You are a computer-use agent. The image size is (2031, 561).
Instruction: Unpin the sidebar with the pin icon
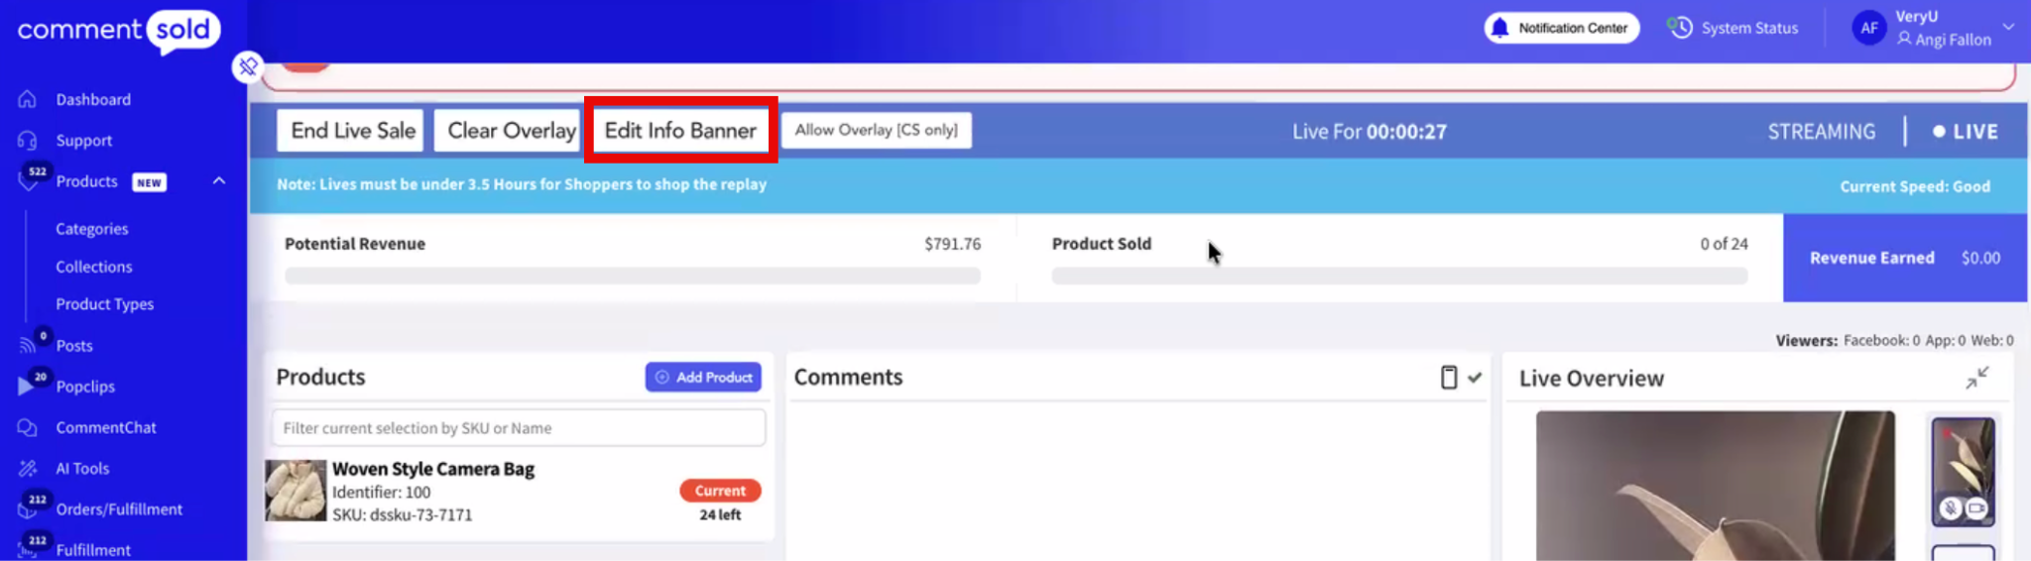tap(247, 66)
